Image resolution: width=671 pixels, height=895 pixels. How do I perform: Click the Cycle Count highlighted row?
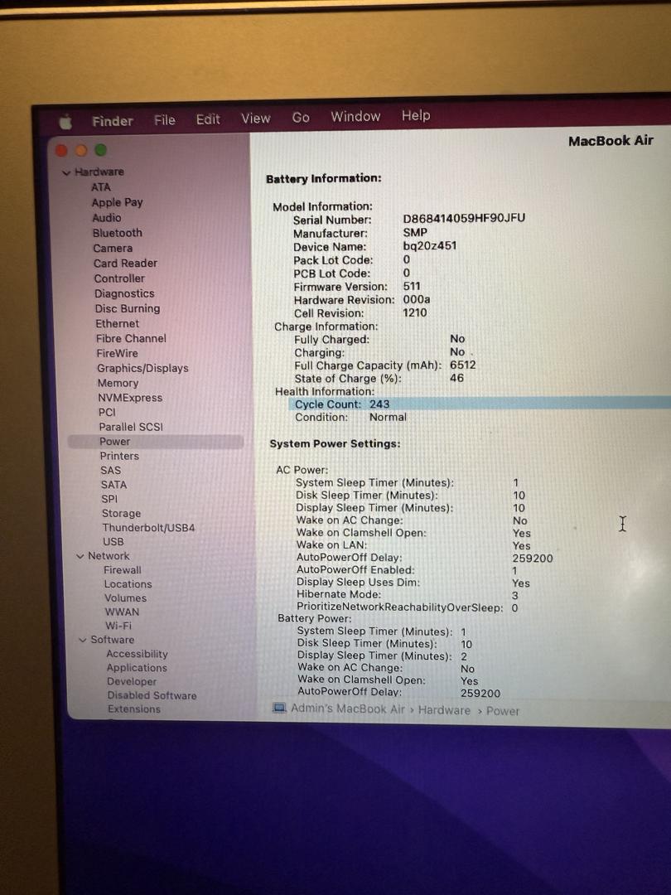tap(480, 404)
